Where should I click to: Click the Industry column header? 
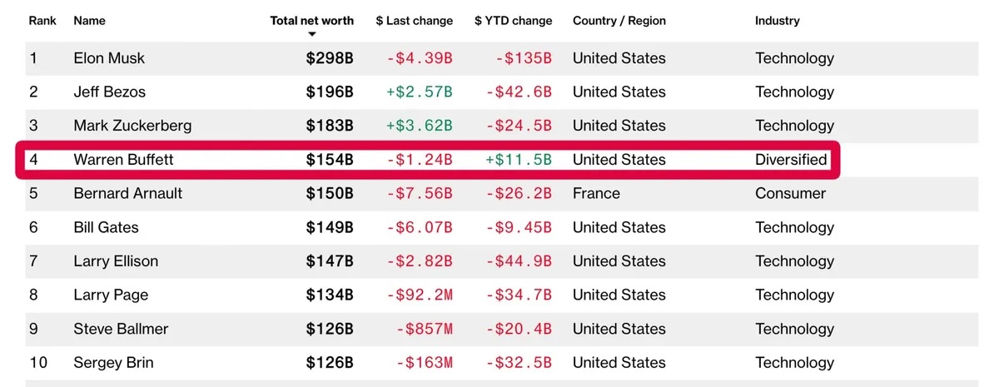tap(778, 20)
